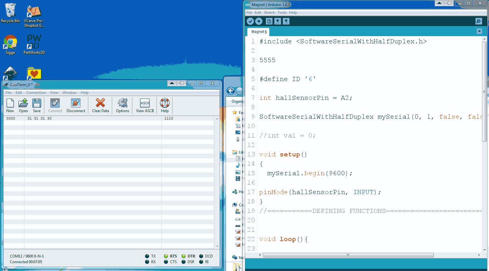Click the "5555" code line
The height and width of the screenshot is (271, 489).
(267, 60)
